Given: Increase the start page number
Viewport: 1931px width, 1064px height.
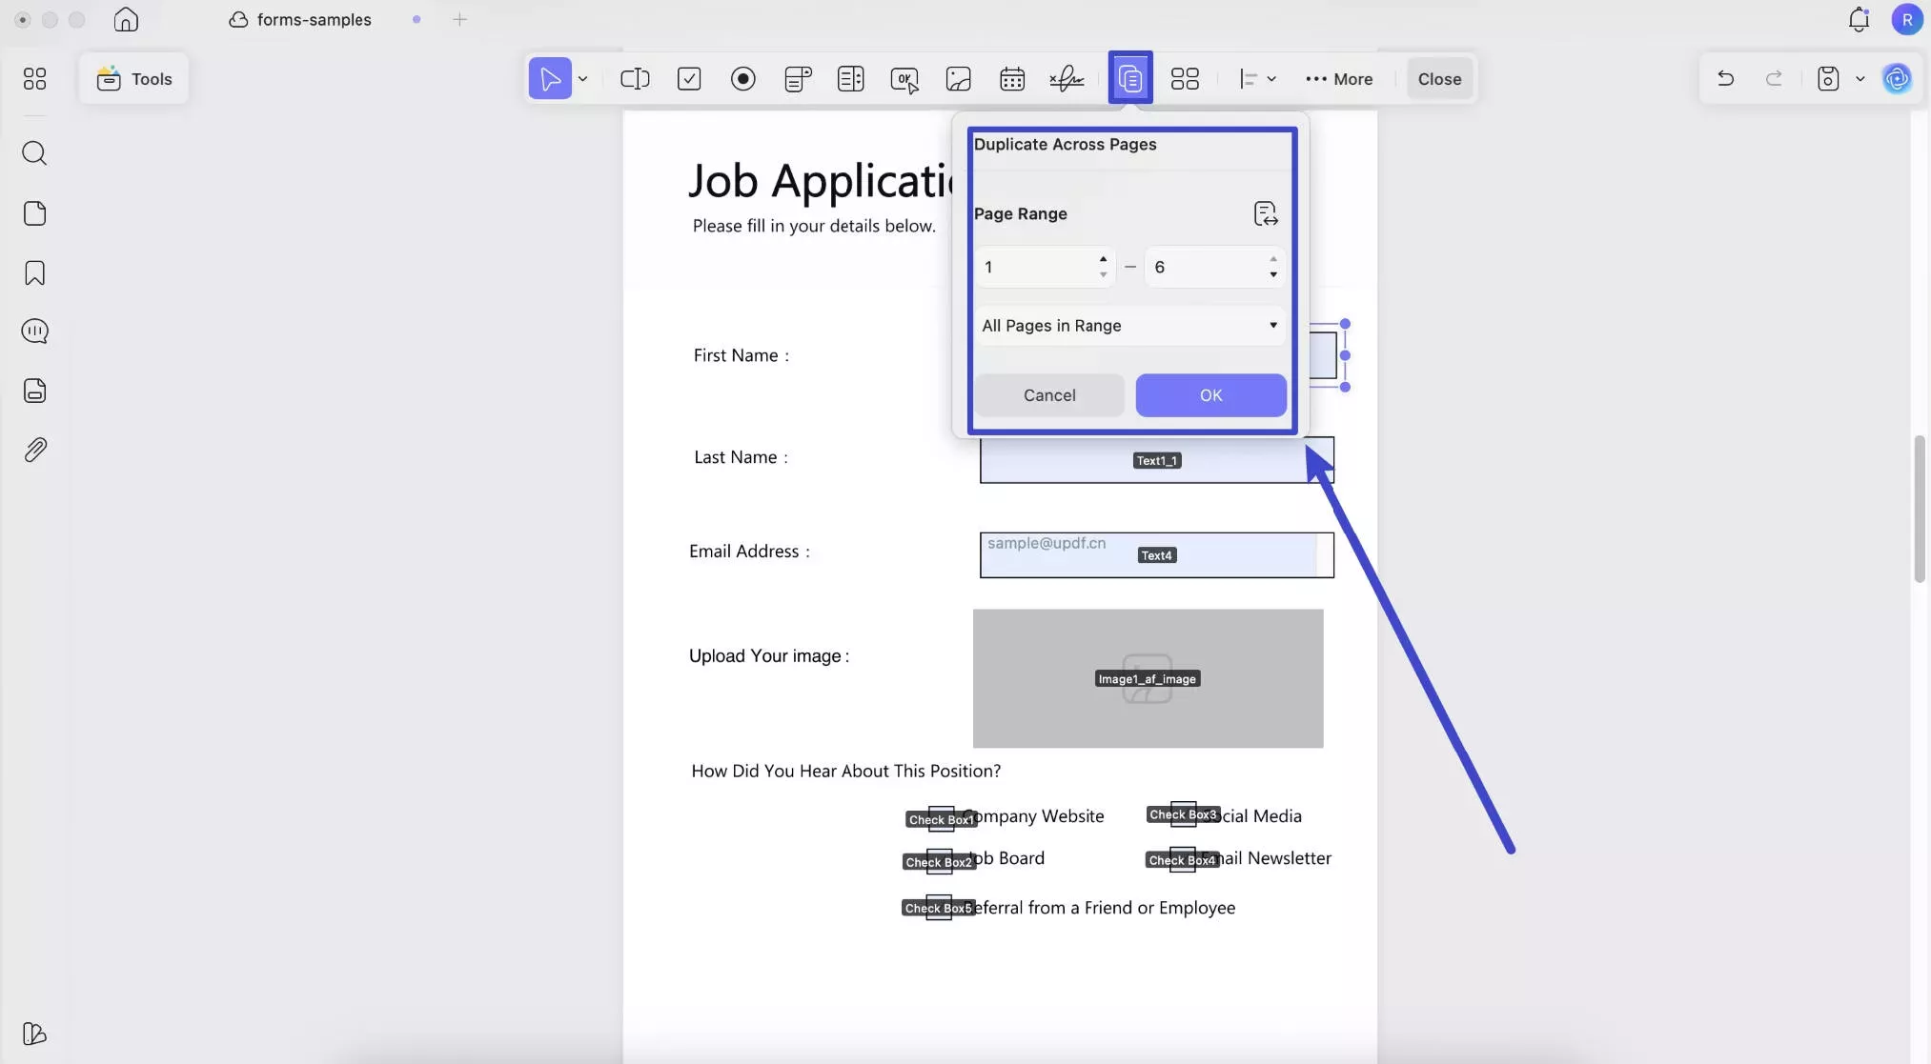Looking at the screenshot, I should click(x=1103, y=259).
